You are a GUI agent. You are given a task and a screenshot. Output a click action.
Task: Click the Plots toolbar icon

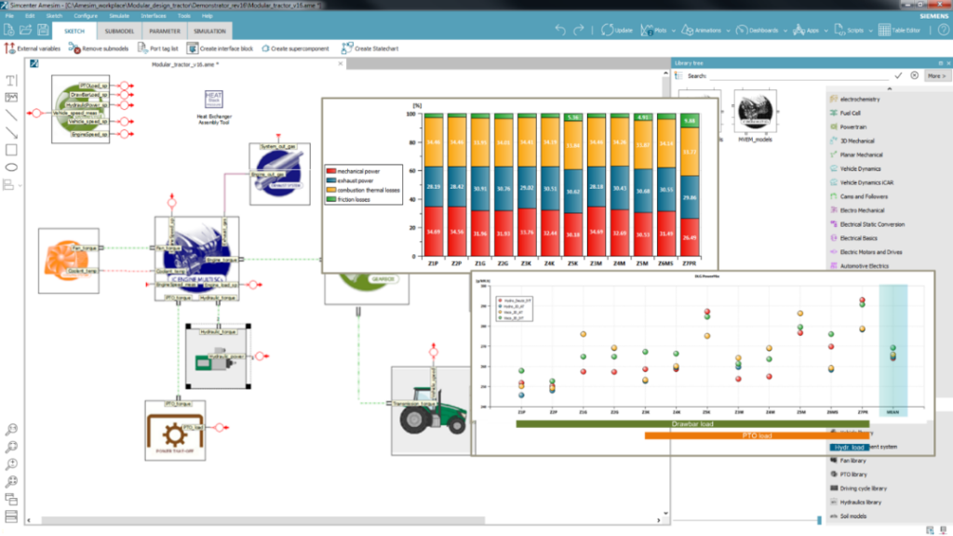pos(649,30)
